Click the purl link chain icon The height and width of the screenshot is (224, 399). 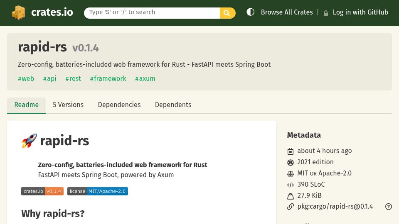click(x=291, y=207)
